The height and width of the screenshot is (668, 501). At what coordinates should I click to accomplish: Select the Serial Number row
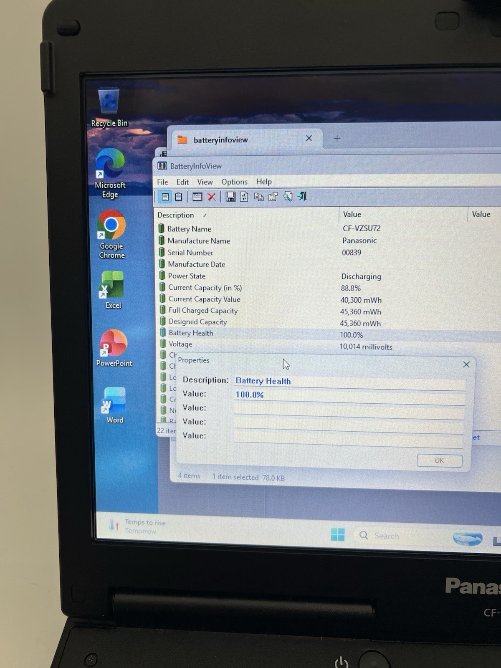point(328,252)
